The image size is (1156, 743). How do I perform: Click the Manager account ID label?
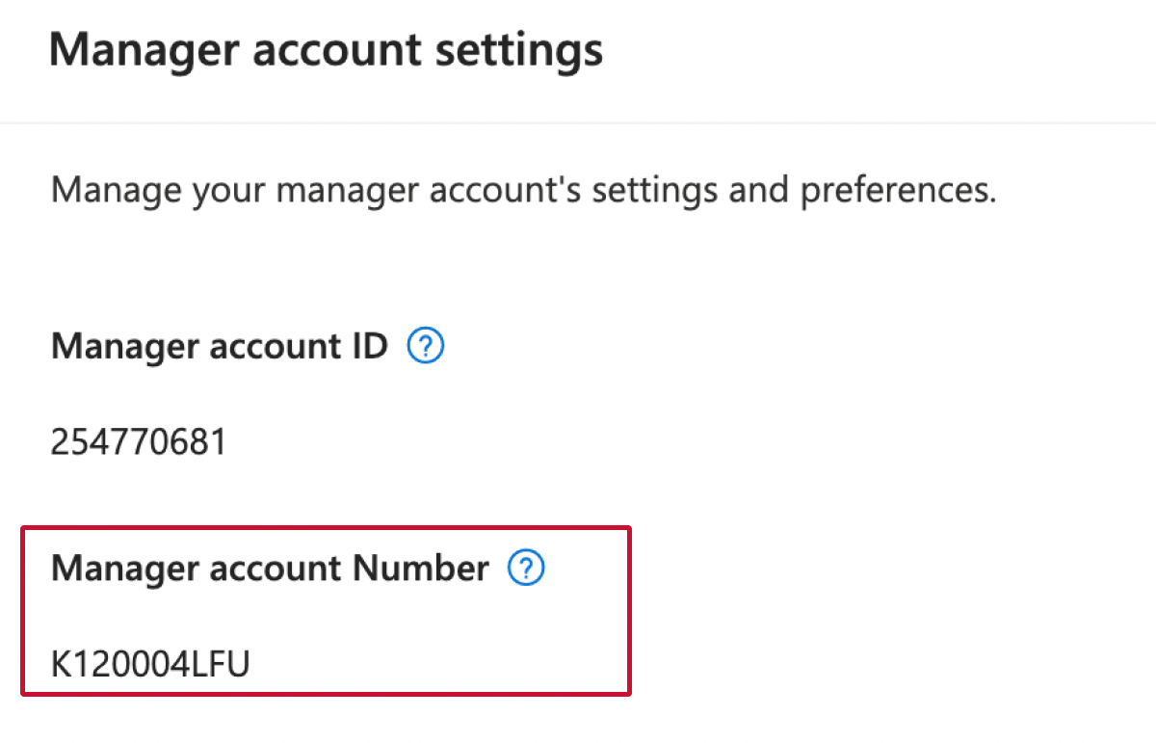tap(219, 345)
